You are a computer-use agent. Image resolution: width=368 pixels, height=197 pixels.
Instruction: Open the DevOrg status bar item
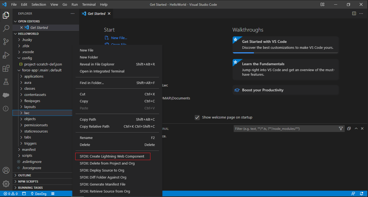tap(39, 194)
